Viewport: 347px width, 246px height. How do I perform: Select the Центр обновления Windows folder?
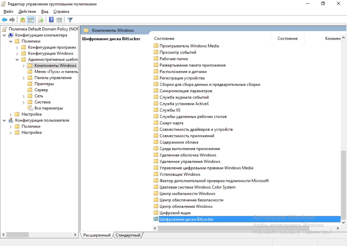[x=186, y=207]
